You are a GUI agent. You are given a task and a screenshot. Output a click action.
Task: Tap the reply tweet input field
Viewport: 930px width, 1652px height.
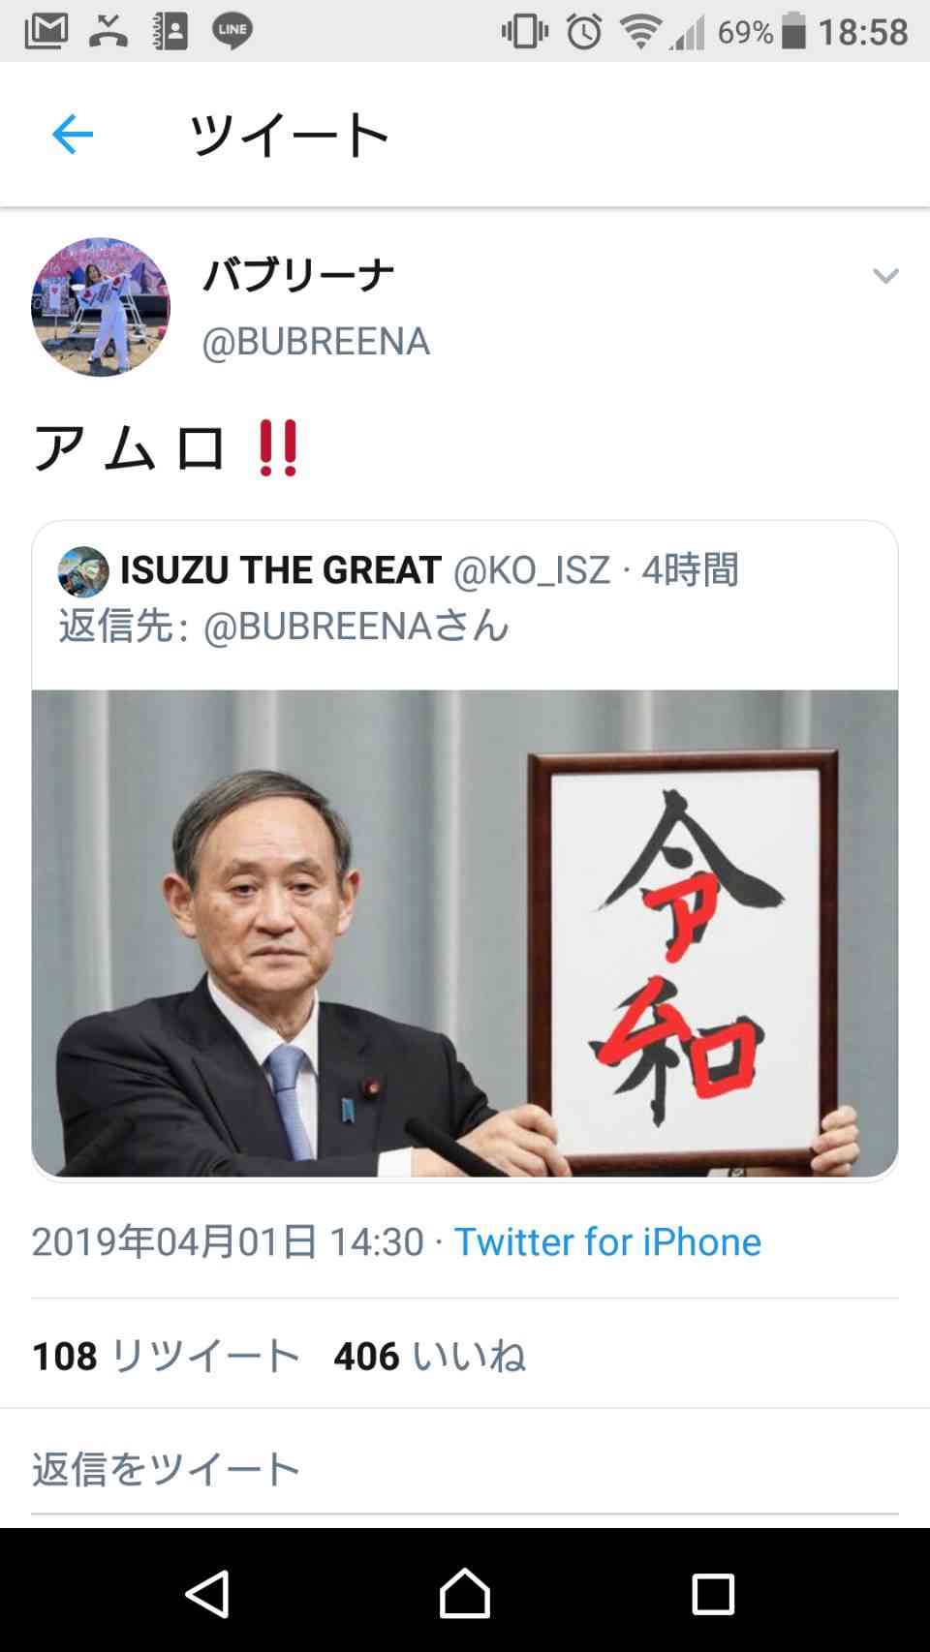[465, 1469]
